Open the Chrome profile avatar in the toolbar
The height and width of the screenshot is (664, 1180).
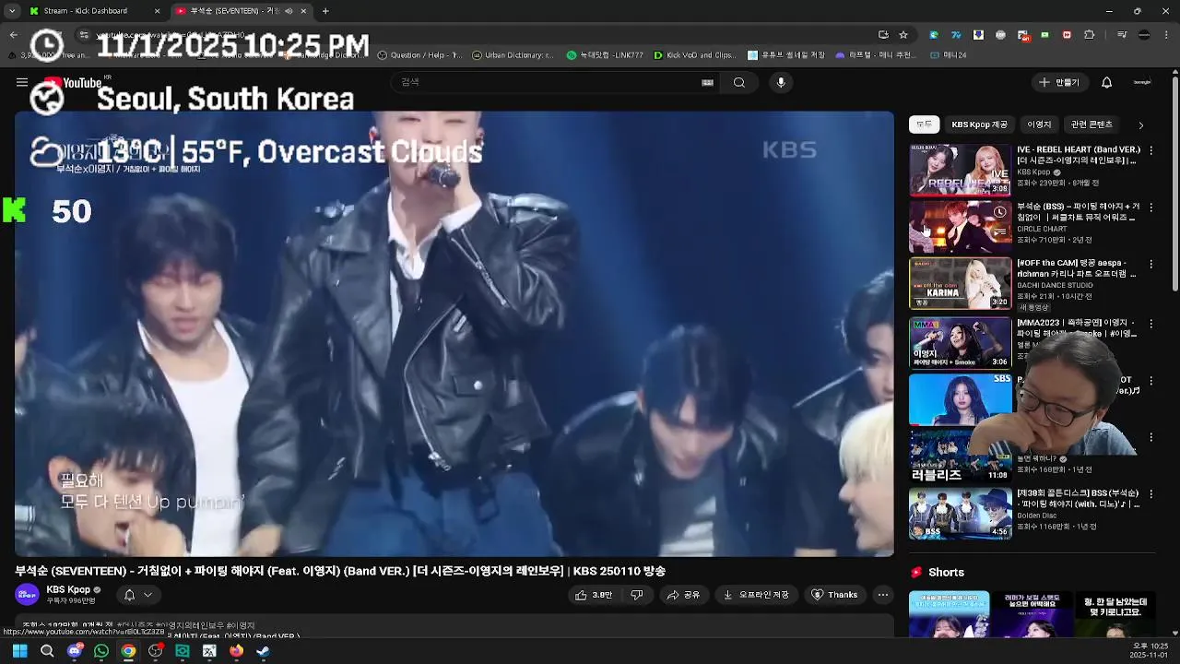[x=1144, y=35]
